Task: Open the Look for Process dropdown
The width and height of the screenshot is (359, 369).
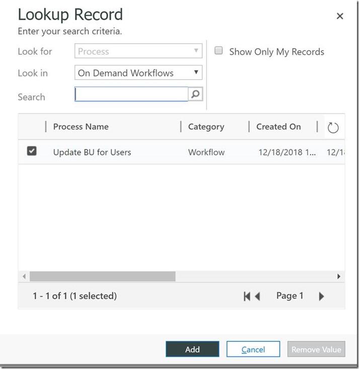Action: tap(138, 51)
